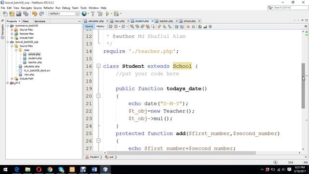Open the Navigate menu
Screen dimensions: 309x174
27,8
